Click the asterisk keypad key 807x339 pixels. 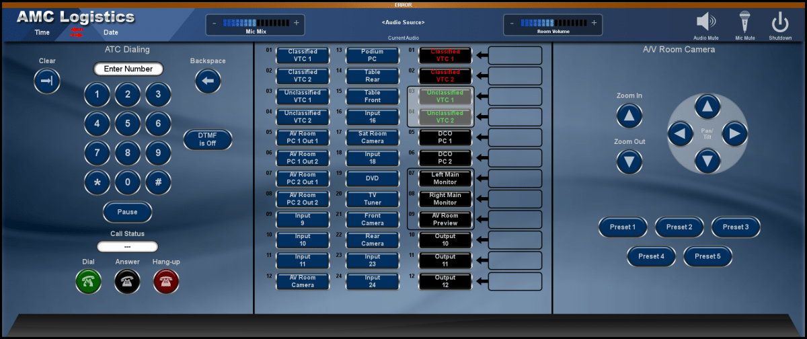pos(97,182)
